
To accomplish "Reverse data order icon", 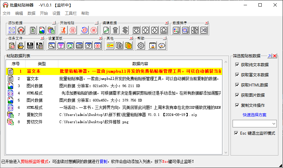I will pyautogui.click(x=195, y=30).
